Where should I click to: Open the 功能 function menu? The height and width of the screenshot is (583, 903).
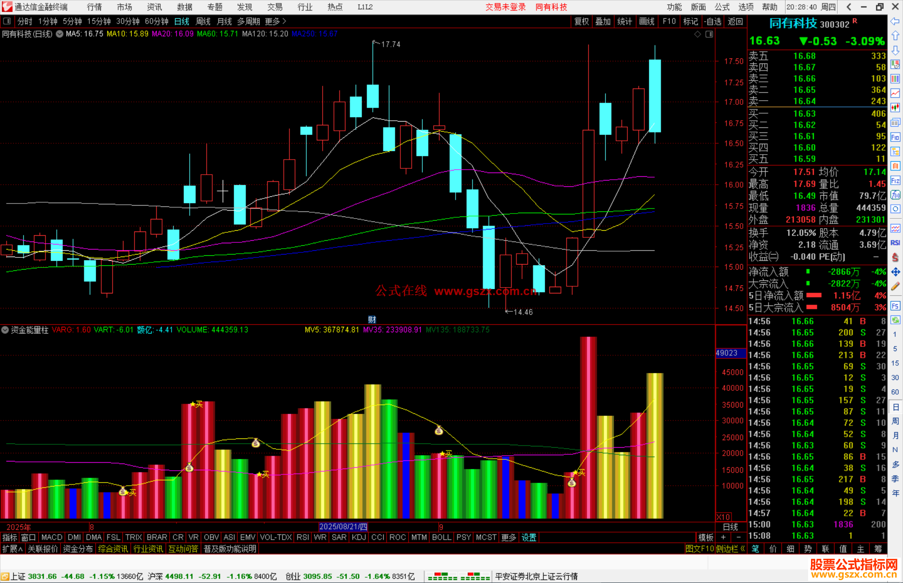pos(674,7)
